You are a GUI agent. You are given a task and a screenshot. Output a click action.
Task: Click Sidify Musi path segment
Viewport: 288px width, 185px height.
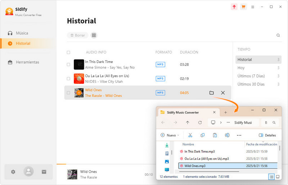243,122
